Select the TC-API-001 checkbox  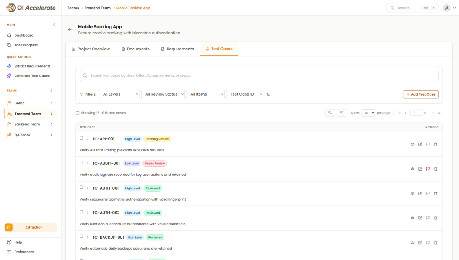81,138
